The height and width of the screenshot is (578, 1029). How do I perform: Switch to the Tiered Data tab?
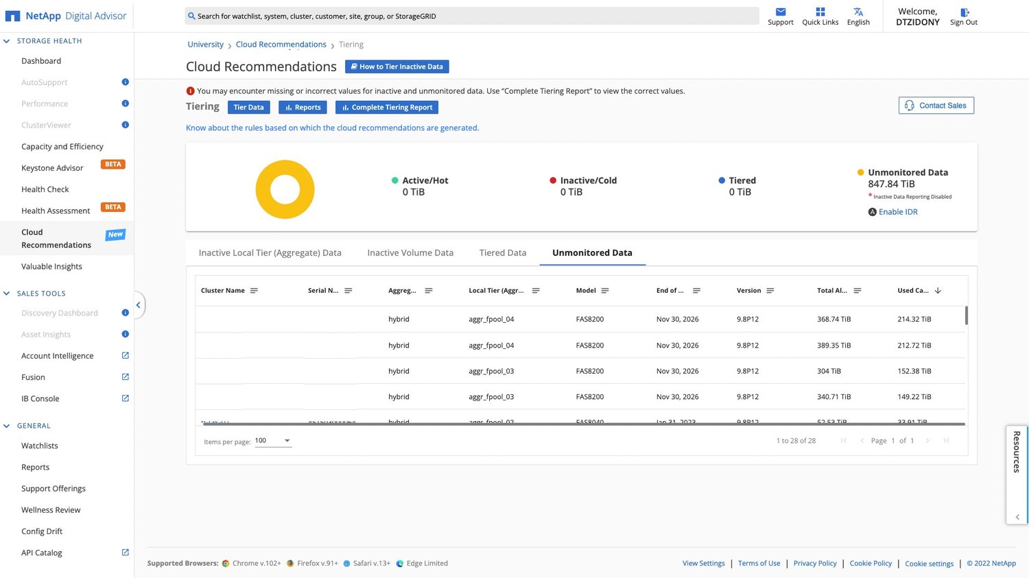click(502, 253)
